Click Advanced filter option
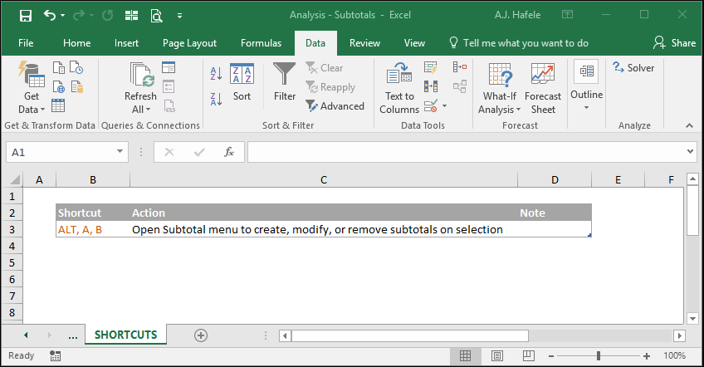 (x=335, y=106)
